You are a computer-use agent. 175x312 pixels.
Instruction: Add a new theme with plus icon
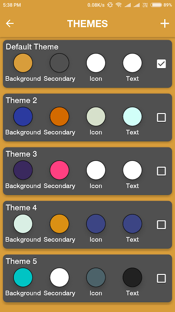click(x=165, y=24)
